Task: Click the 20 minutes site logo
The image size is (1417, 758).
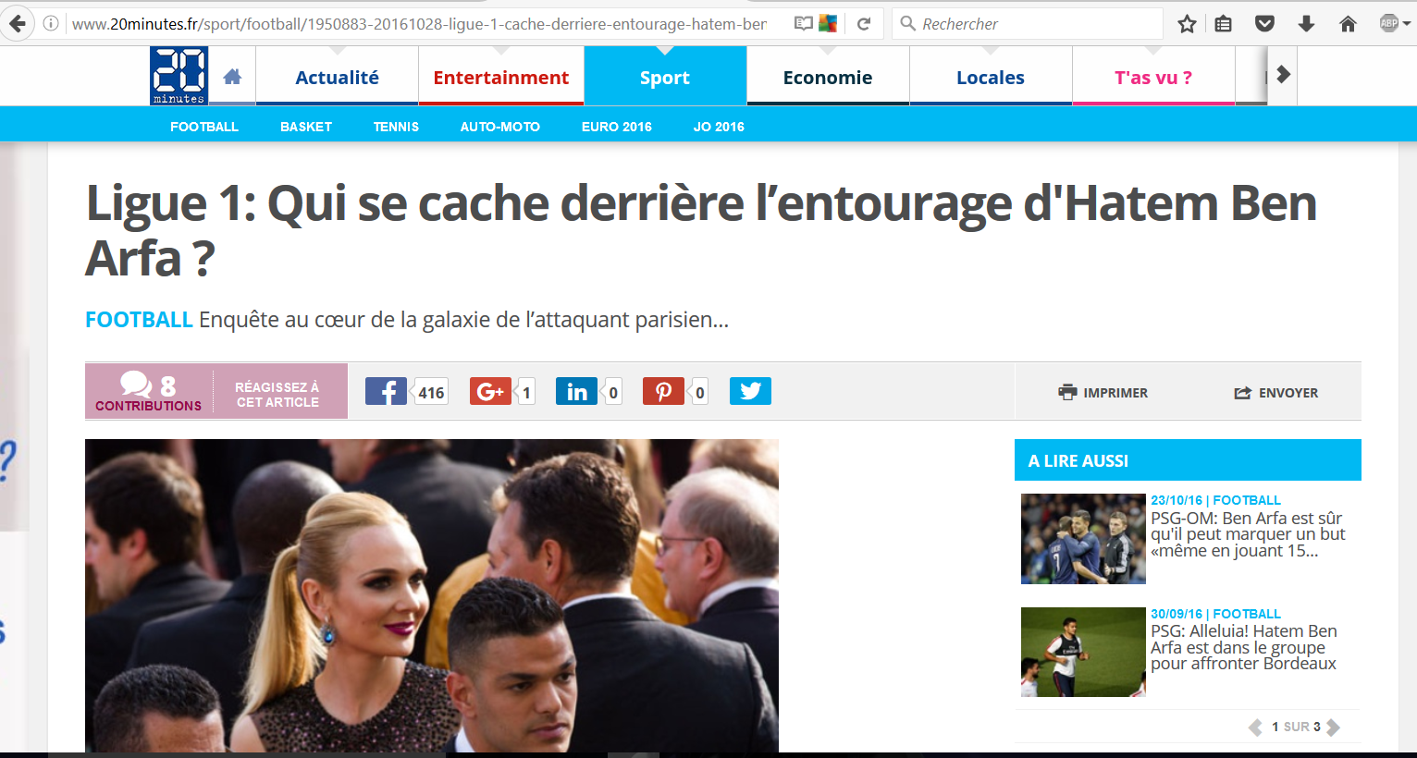Action: coord(179,76)
